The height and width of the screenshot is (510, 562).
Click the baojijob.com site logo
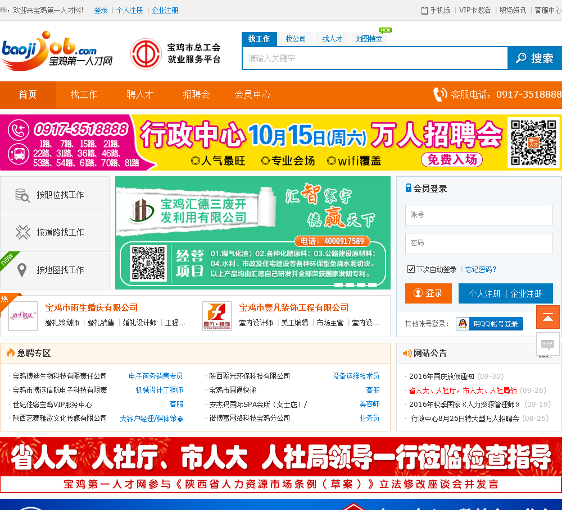57,52
